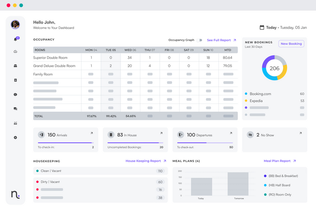
Task: Click the bed rooms icon in sidebar
Action: 15,66
